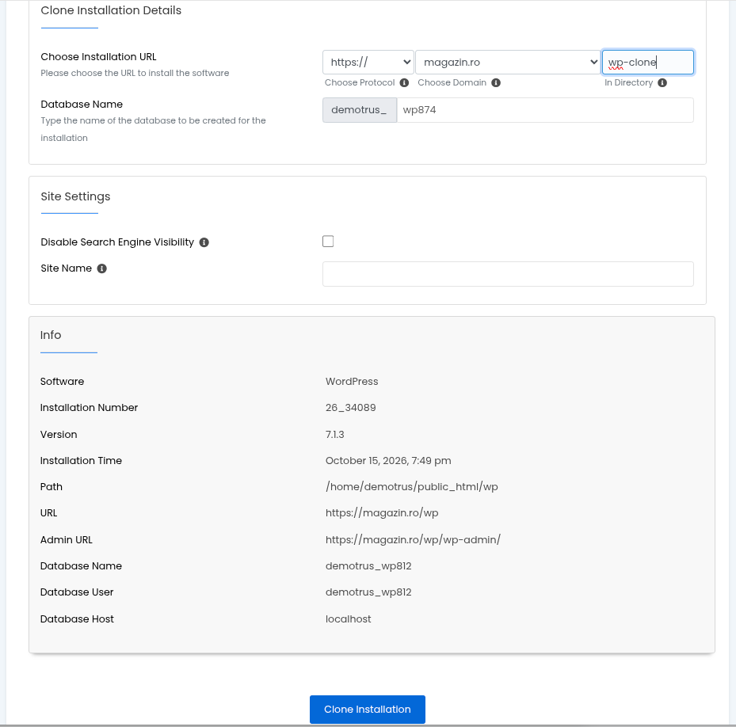736x727 pixels.
Task: Click the Path value /home/demotrus/public_html/wp
Action: pyautogui.click(x=412, y=487)
